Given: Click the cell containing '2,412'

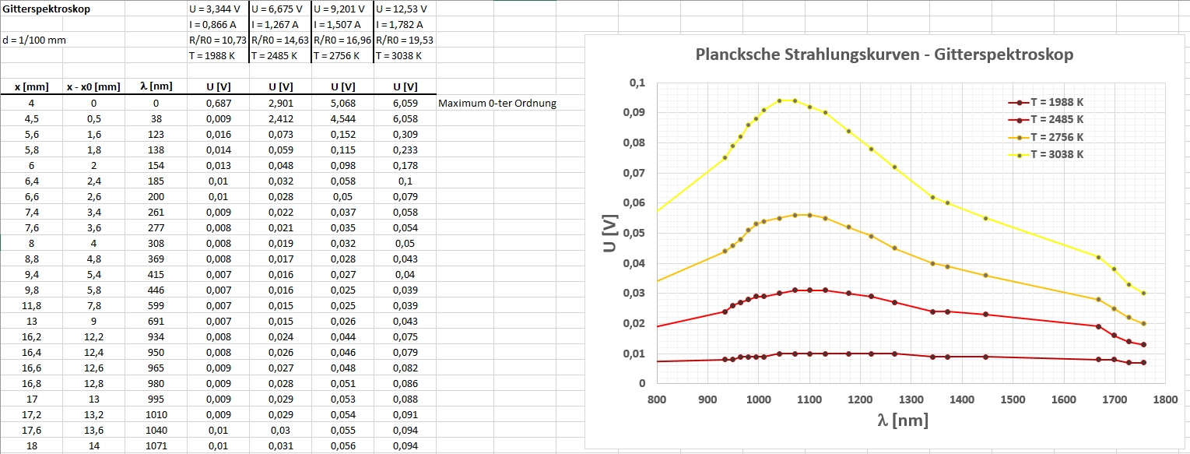Looking at the screenshot, I should click(x=280, y=118).
